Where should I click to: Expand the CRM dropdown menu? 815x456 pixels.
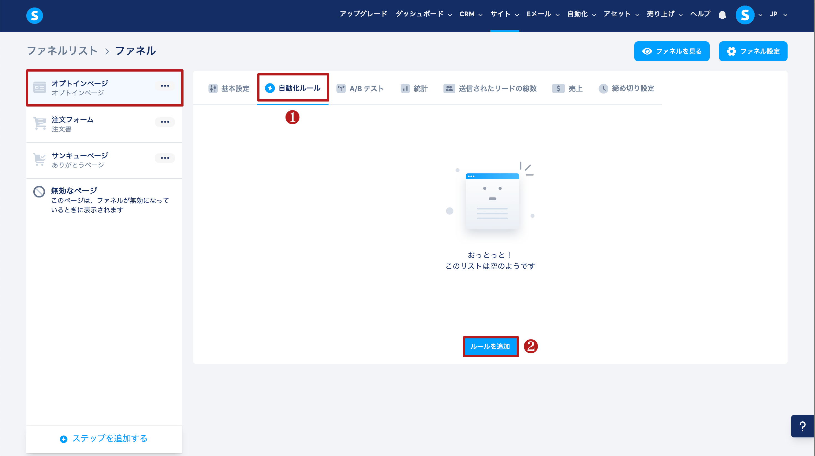pos(471,14)
